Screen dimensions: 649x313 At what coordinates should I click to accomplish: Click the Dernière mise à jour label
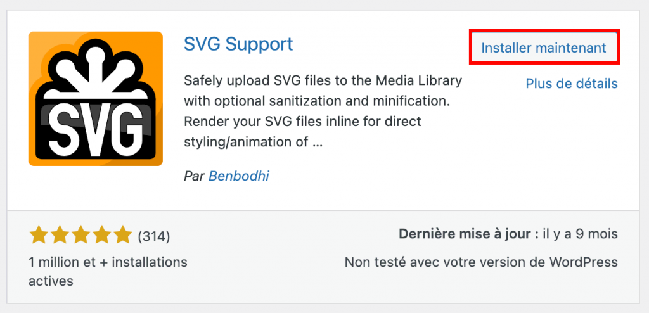465,234
